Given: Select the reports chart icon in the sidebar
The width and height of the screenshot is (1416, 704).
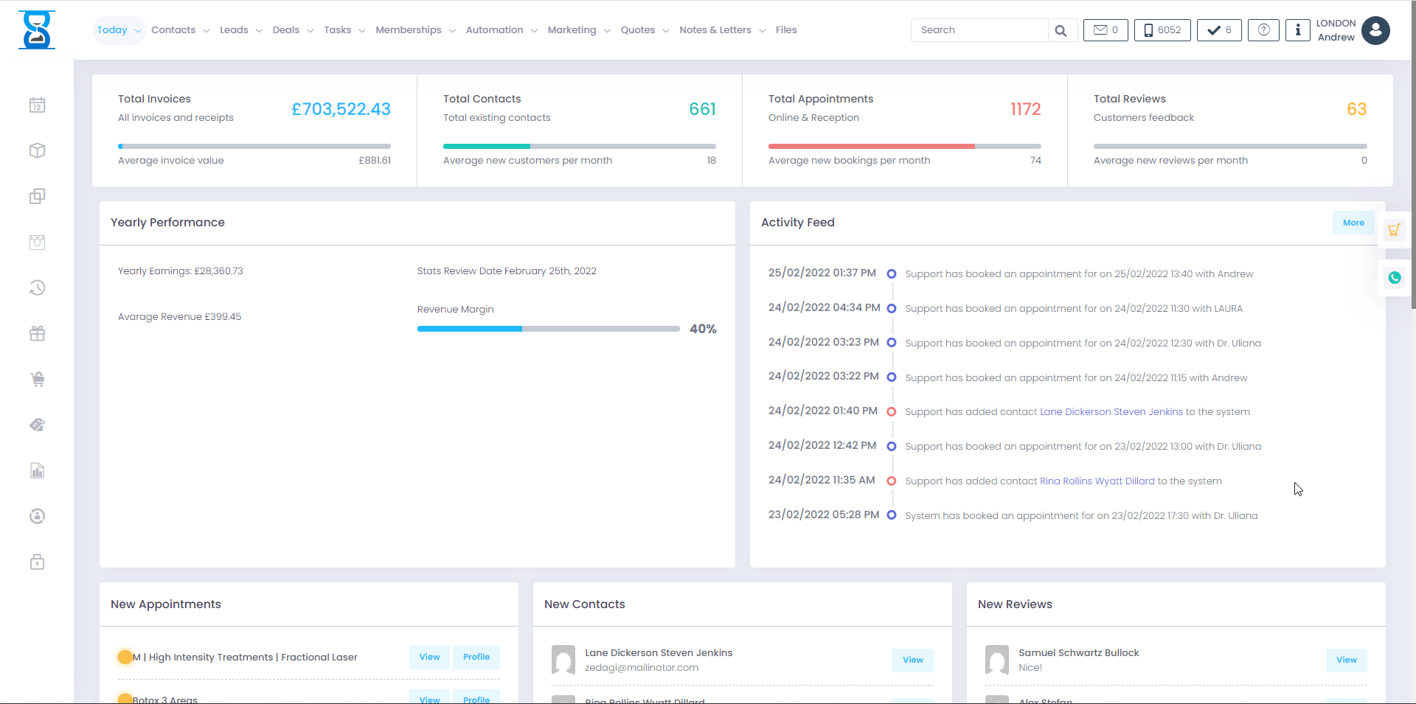Looking at the screenshot, I should pyautogui.click(x=37, y=470).
